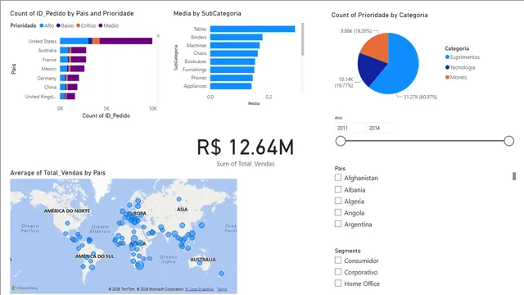Click the Bookcases bar in SubCategoria chart

[233, 61]
